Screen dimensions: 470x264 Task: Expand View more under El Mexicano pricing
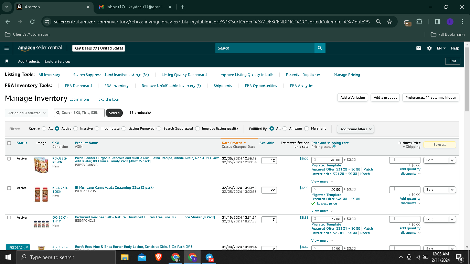point(322,211)
